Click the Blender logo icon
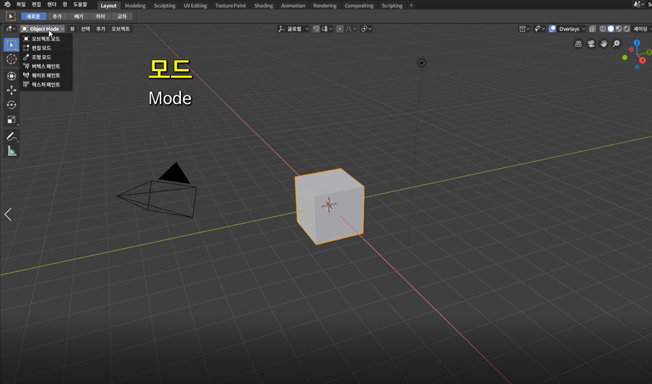Image resolution: width=652 pixels, height=384 pixels. coord(7,5)
